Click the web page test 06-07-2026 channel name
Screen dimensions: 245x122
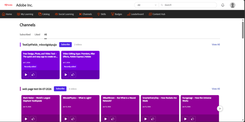tap(37, 89)
